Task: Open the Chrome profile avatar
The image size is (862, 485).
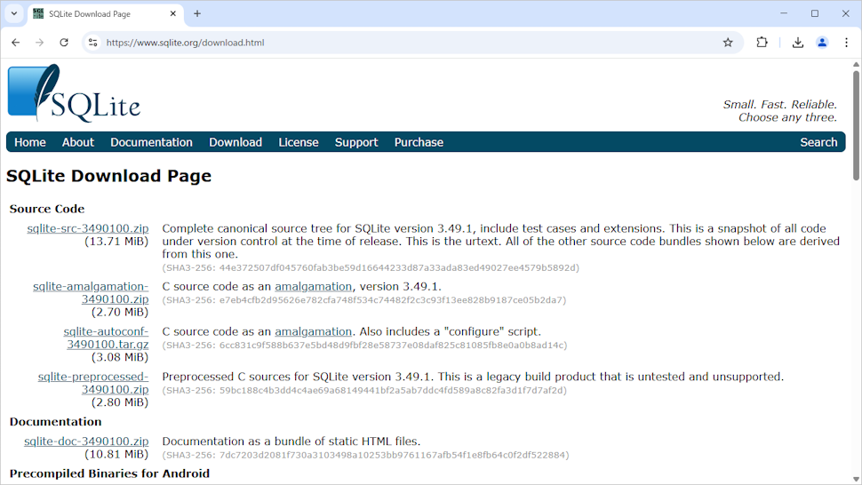Action: coord(822,43)
